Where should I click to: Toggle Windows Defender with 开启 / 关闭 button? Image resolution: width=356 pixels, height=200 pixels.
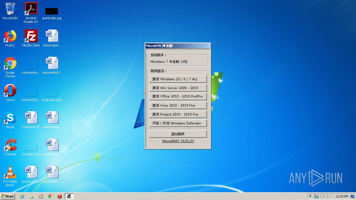178,123
